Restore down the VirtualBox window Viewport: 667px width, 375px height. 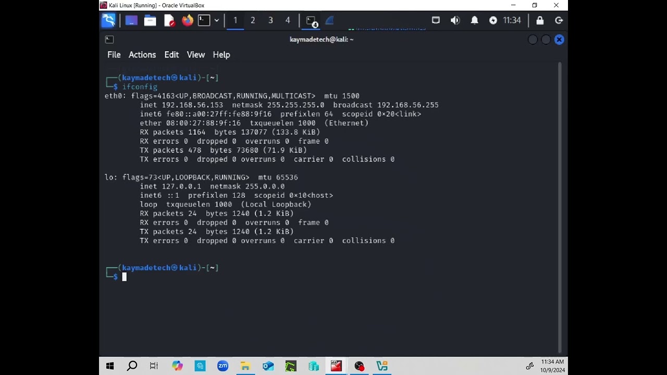535,5
